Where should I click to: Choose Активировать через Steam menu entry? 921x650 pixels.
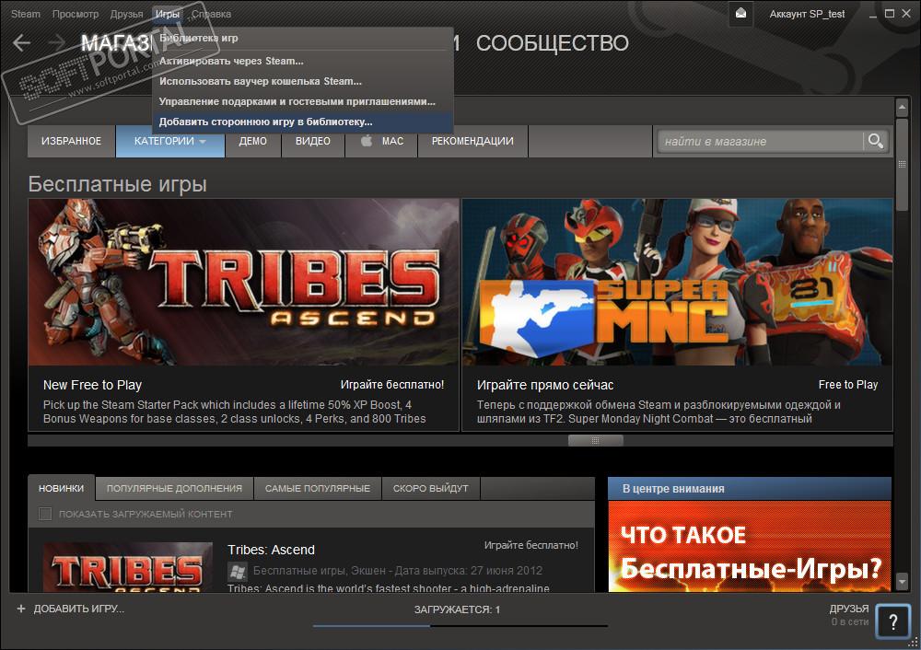tap(303, 61)
